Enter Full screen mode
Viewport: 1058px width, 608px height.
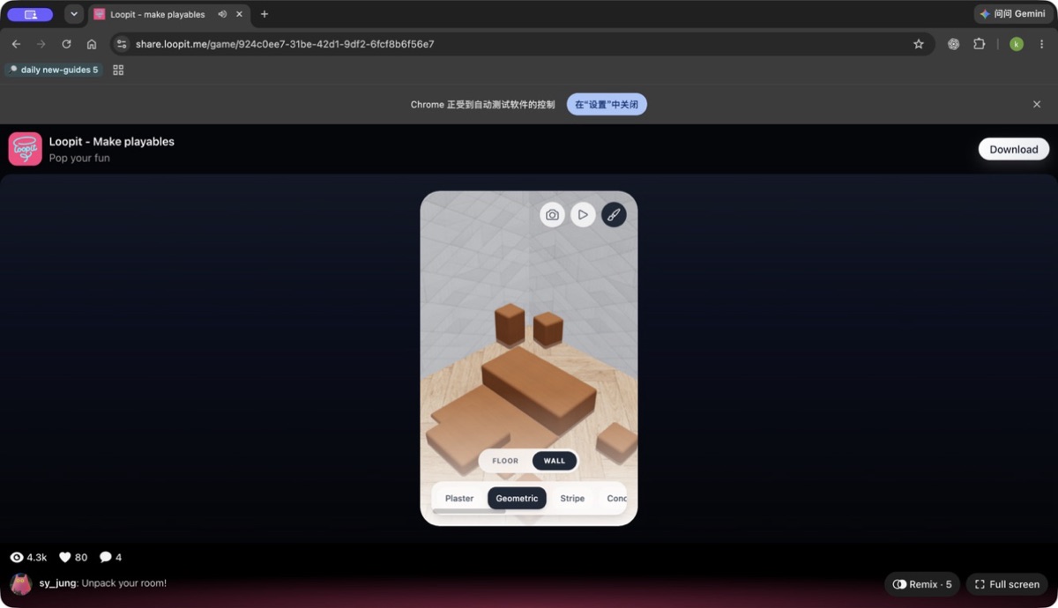(1007, 584)
